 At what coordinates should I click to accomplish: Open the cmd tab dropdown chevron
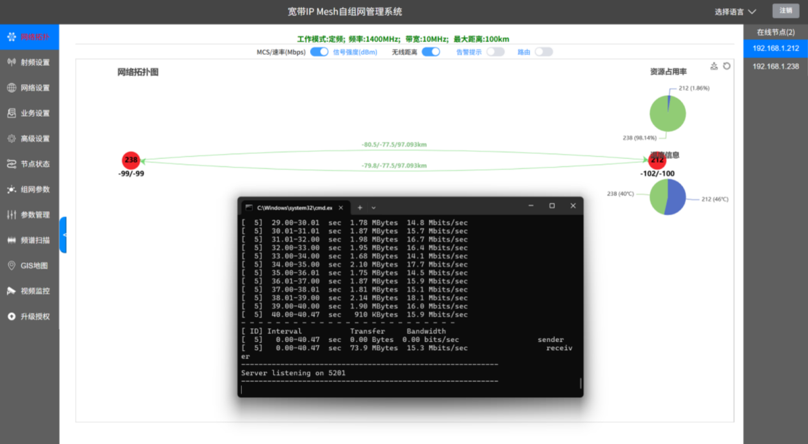point(373,207)
